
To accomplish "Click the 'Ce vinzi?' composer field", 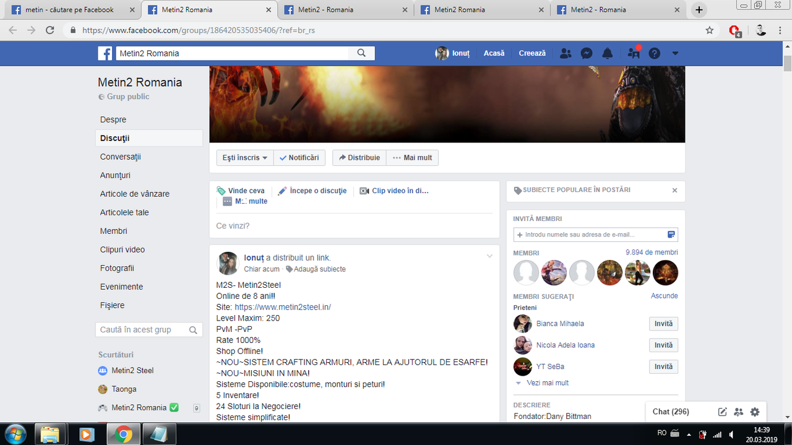I will click(x=354, y=226).
